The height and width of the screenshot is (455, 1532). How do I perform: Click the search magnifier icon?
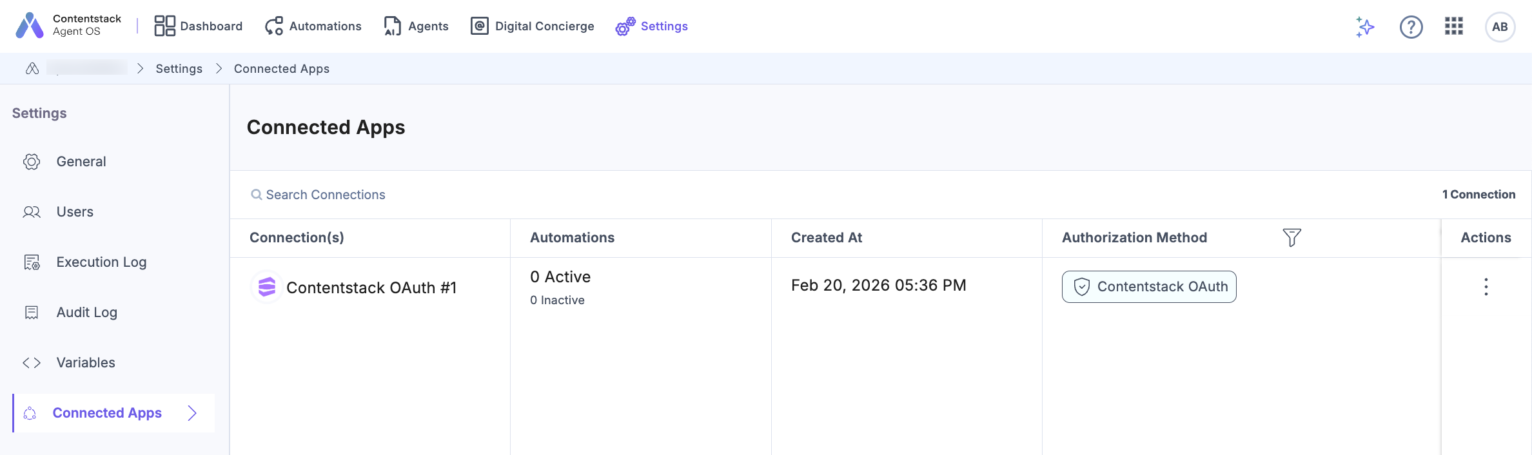[x=257, y=195]
